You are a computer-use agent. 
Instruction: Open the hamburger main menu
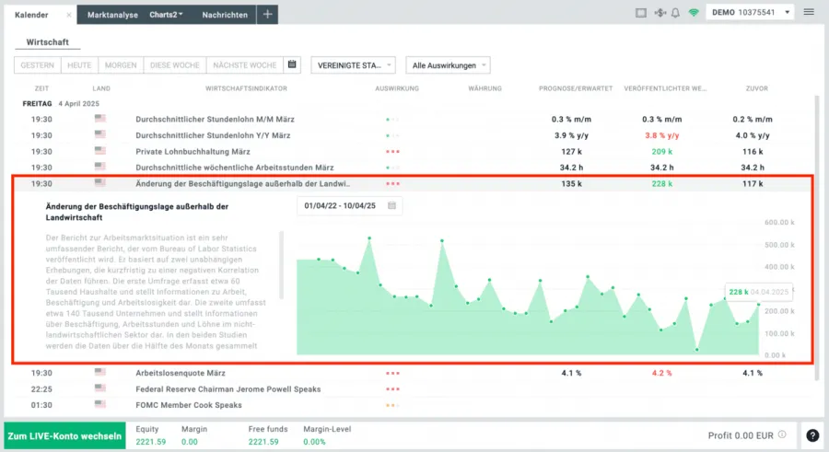coord(809,13)
